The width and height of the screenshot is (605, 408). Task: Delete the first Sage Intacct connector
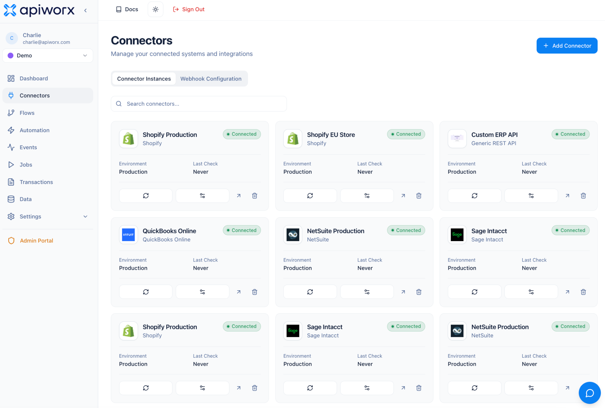click(x=583, y=292)
